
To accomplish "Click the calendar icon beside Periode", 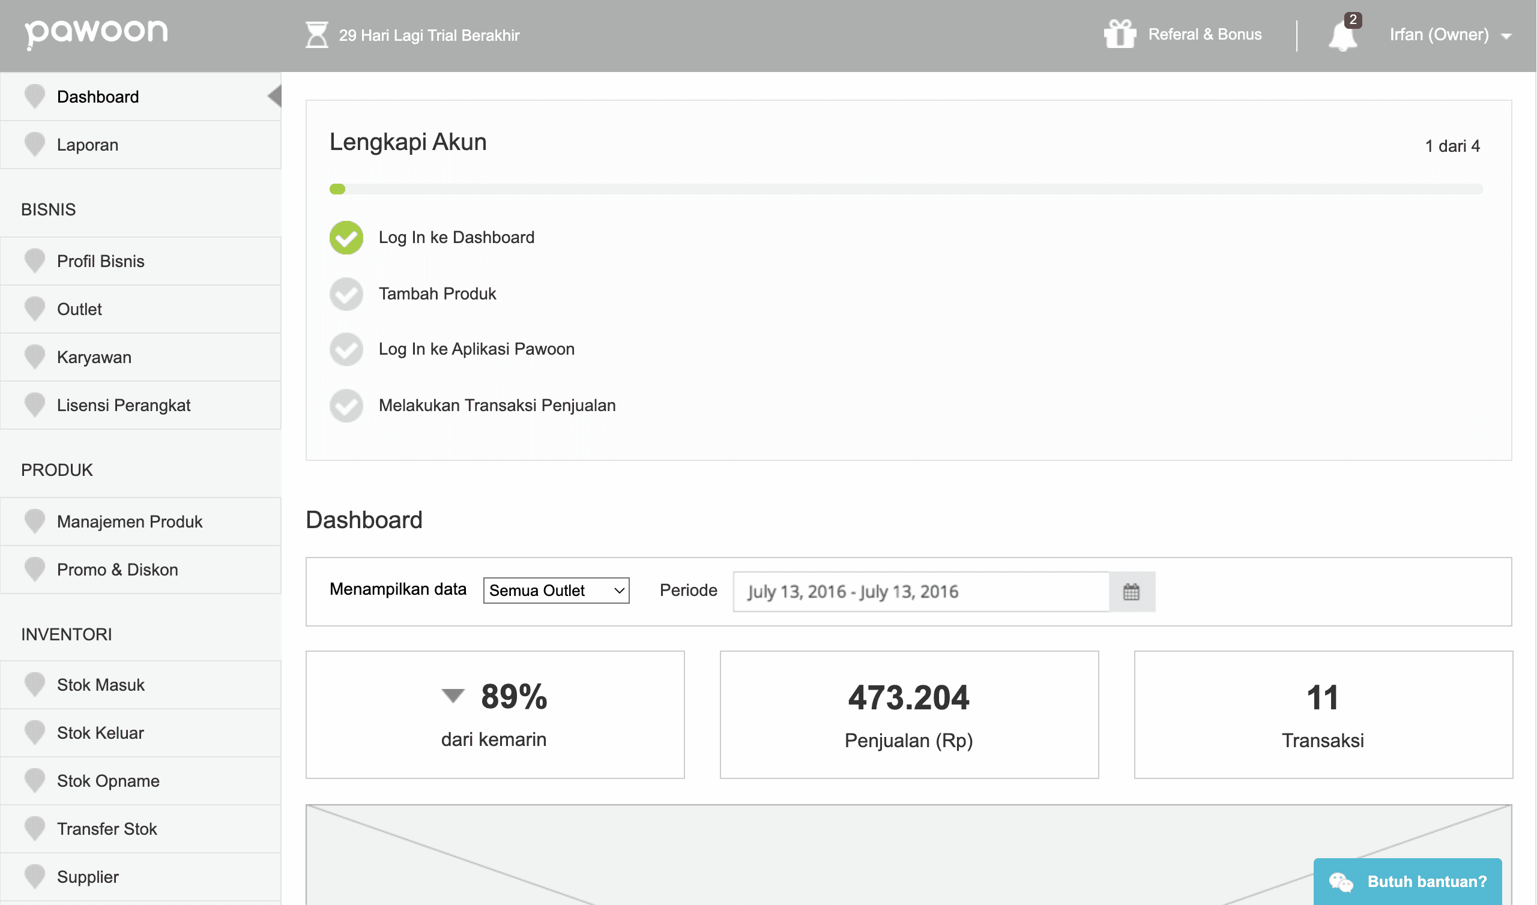I will [1132, 592].
